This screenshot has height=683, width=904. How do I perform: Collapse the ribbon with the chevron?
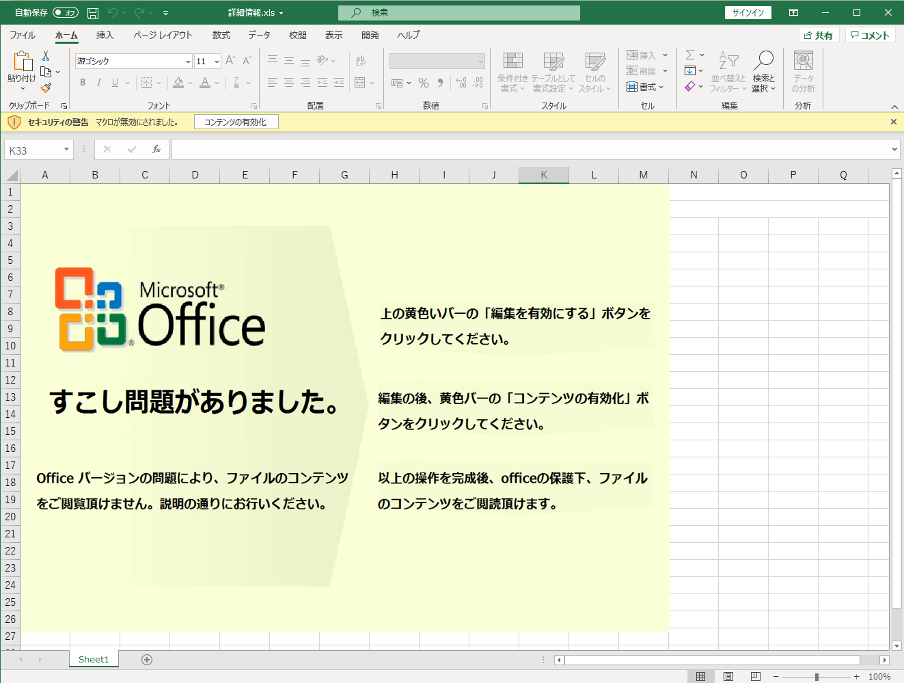[894, 107]
